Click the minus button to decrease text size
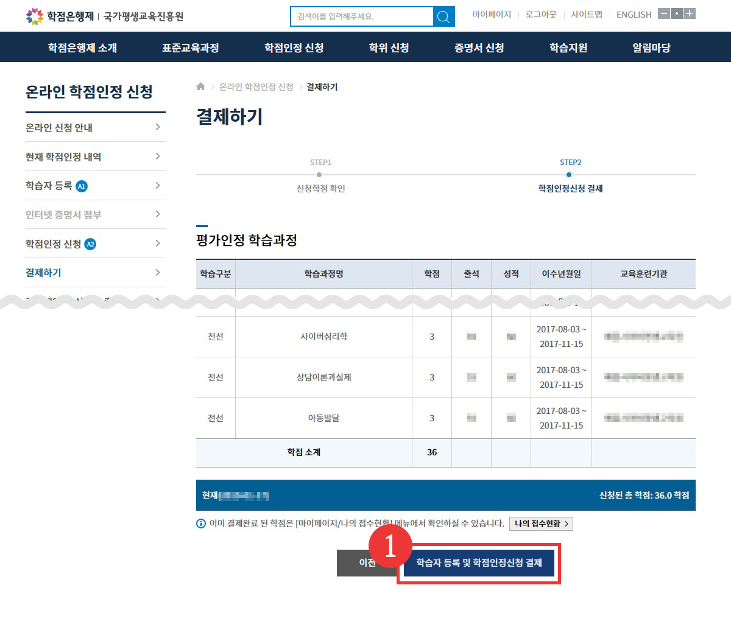This screenshot has height=627, width=731. [x=664, y=13]
